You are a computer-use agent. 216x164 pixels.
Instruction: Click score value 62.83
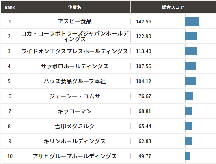[x=145, y=141]
